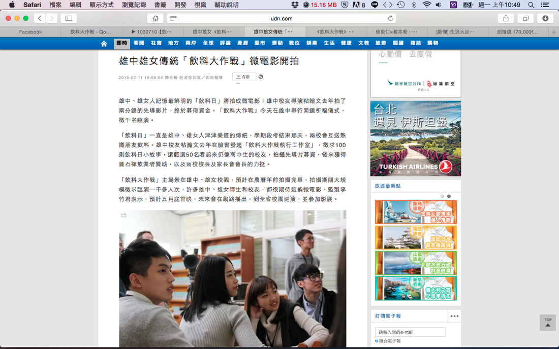
Task: Click the e-mail input under 訂閱電子報
Action: (x=410, y=332)
